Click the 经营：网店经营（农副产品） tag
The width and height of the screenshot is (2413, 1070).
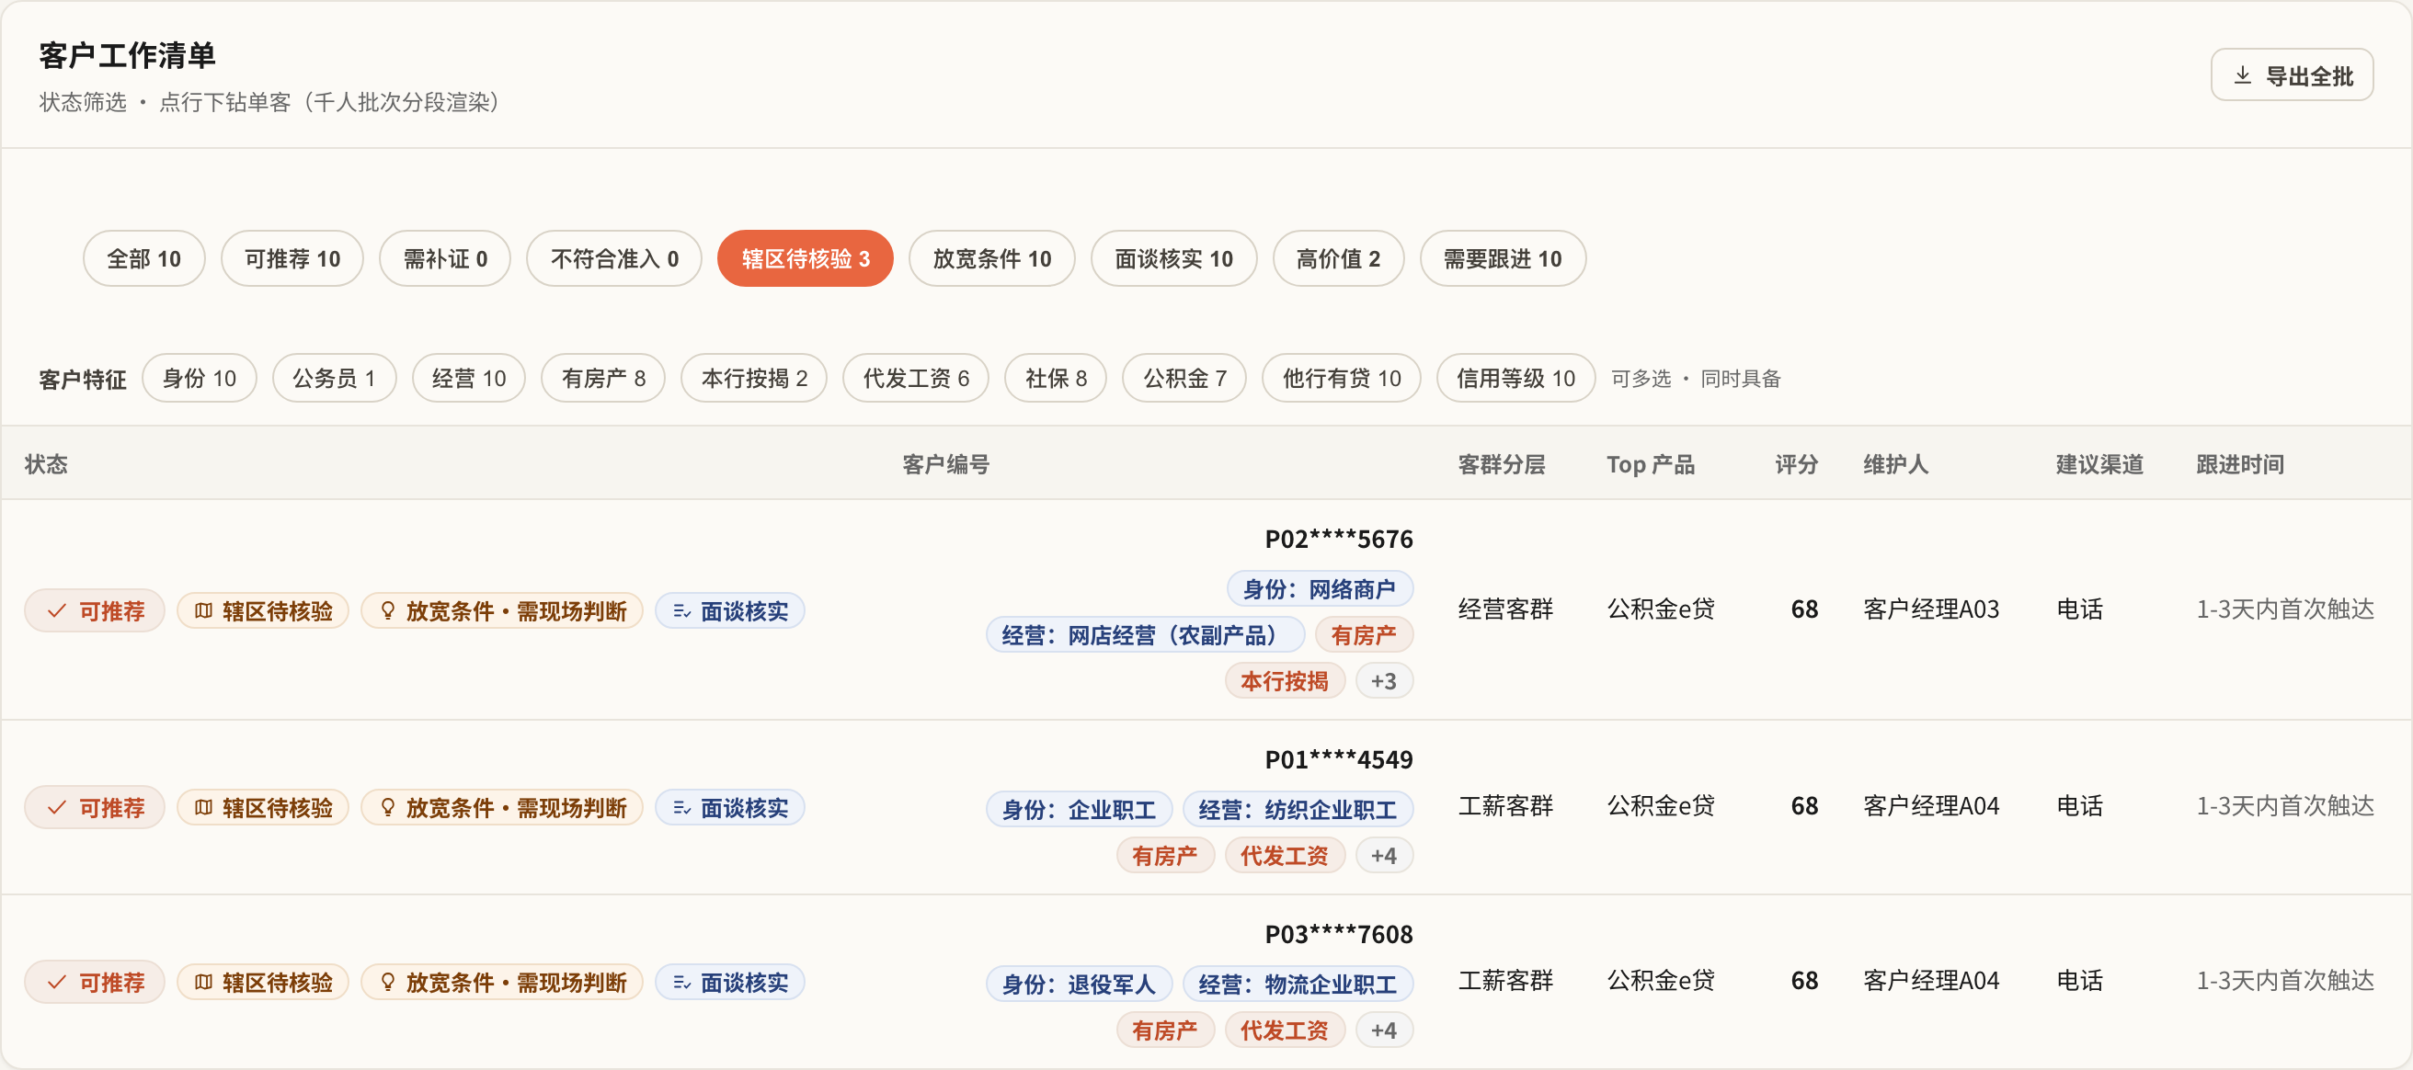click(1145, 634)
